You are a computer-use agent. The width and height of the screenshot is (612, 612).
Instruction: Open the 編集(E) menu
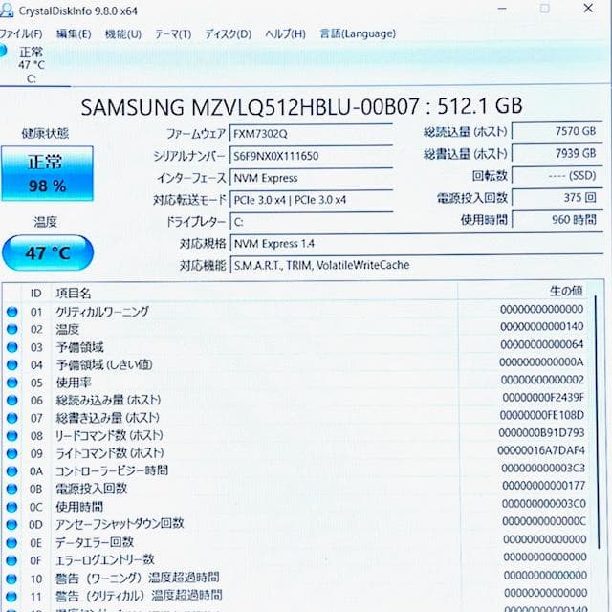[74, 34]
